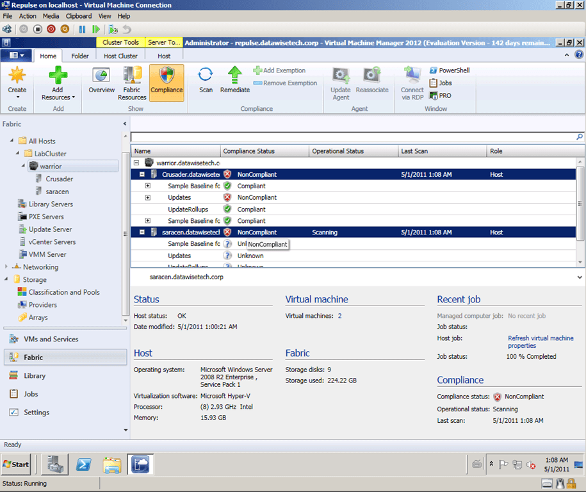The height and width of the screenshot is (492, 586).
Task: Open the virtual machines count link
Action: 339,316
